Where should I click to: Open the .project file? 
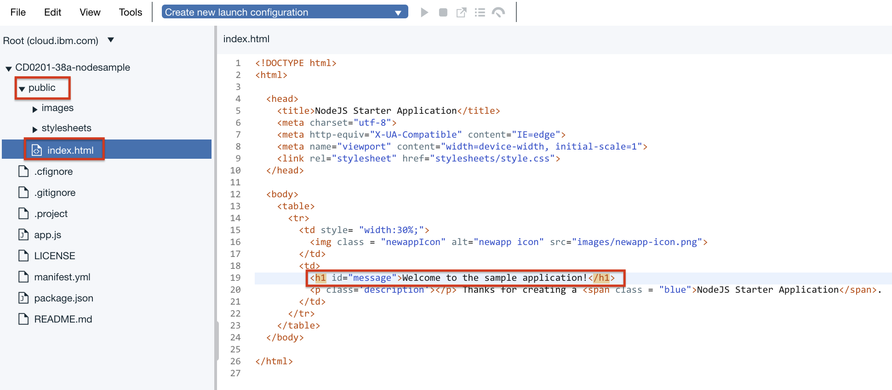[51, 214]
